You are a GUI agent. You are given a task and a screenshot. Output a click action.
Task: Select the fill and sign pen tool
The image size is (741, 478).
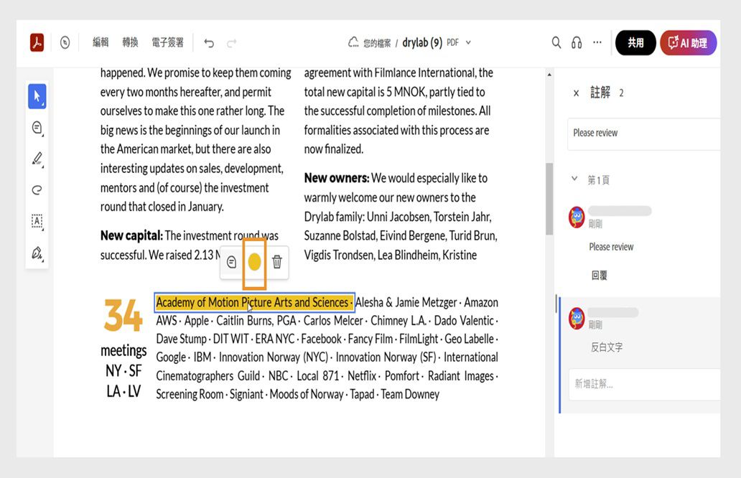[37, 253]
